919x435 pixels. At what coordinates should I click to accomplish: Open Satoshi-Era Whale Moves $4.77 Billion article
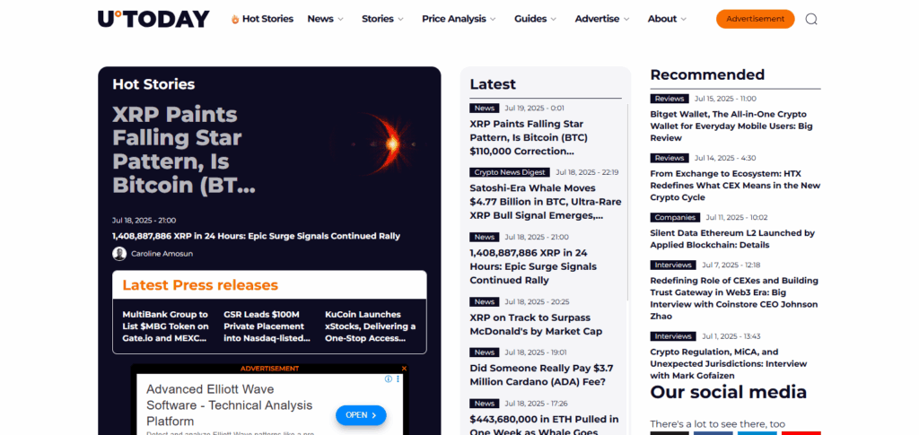546,202
